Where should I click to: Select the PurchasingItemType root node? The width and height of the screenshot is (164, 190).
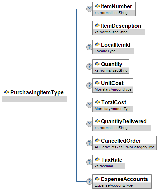point(35,95)
